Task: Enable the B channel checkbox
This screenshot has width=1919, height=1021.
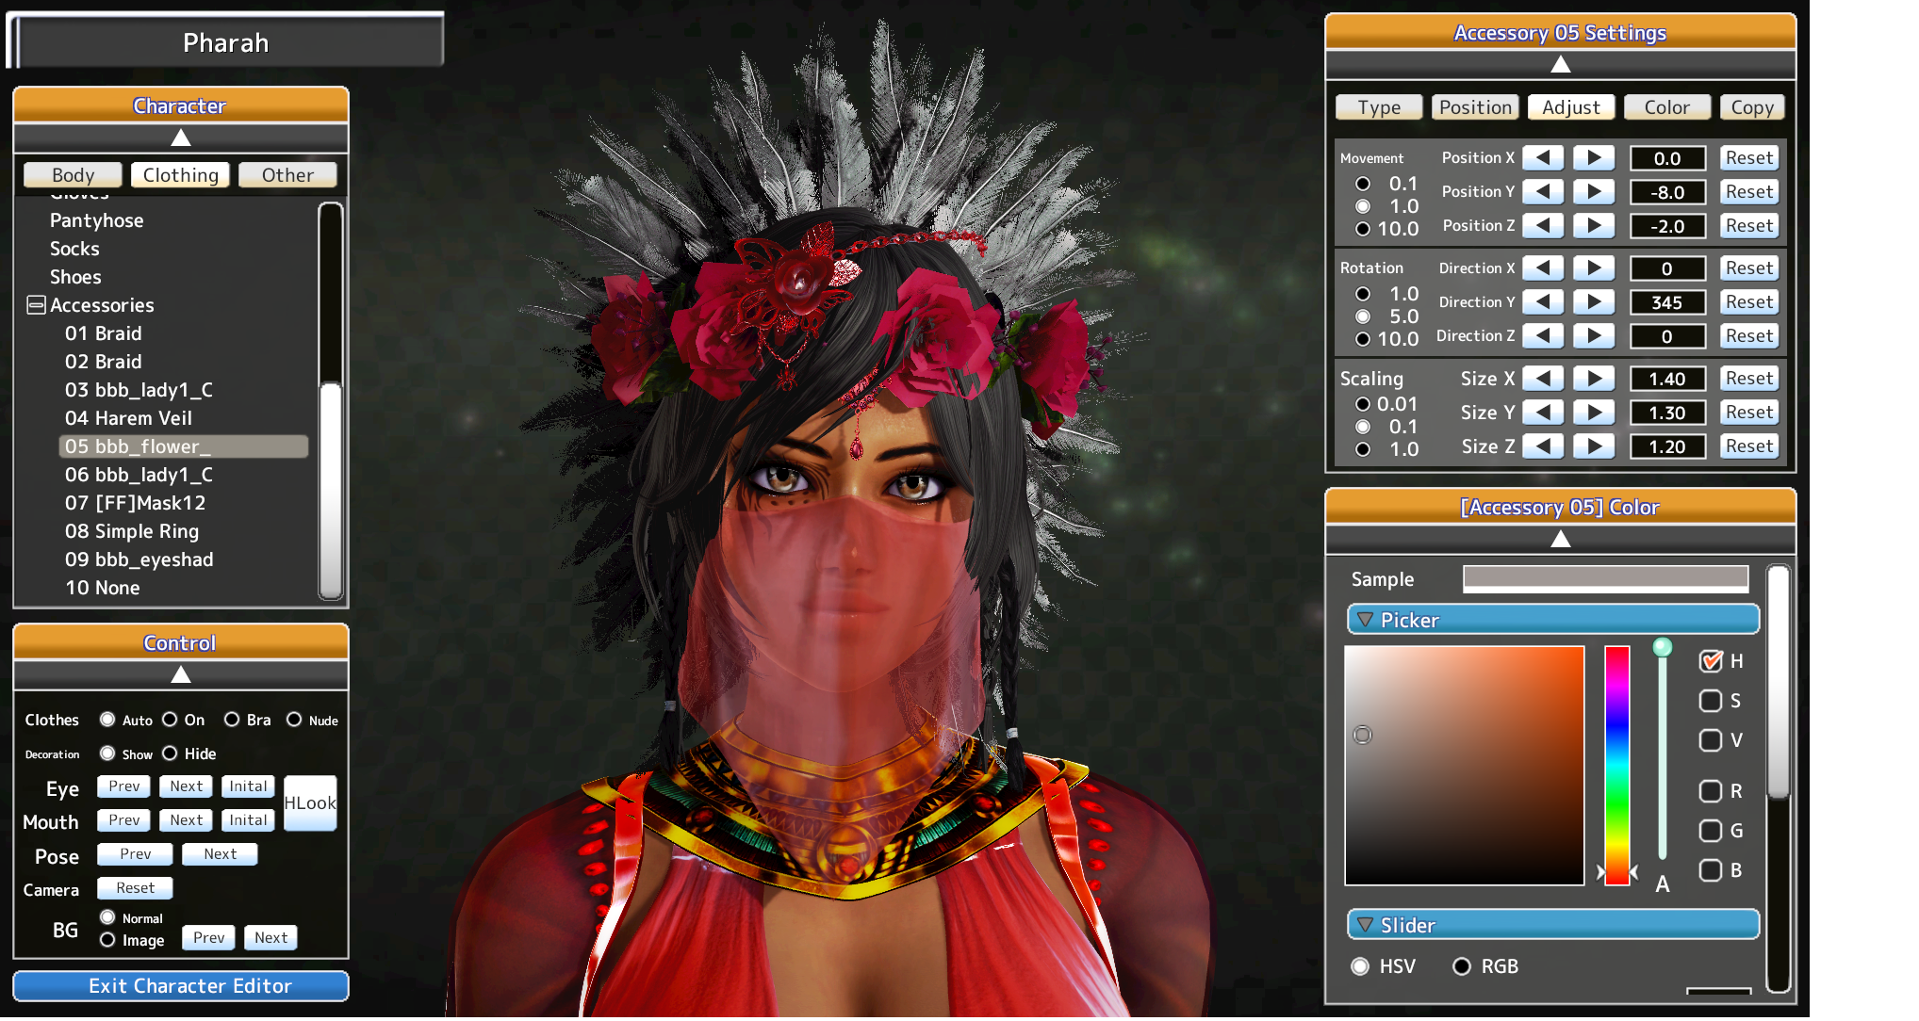Action: 1711,870
